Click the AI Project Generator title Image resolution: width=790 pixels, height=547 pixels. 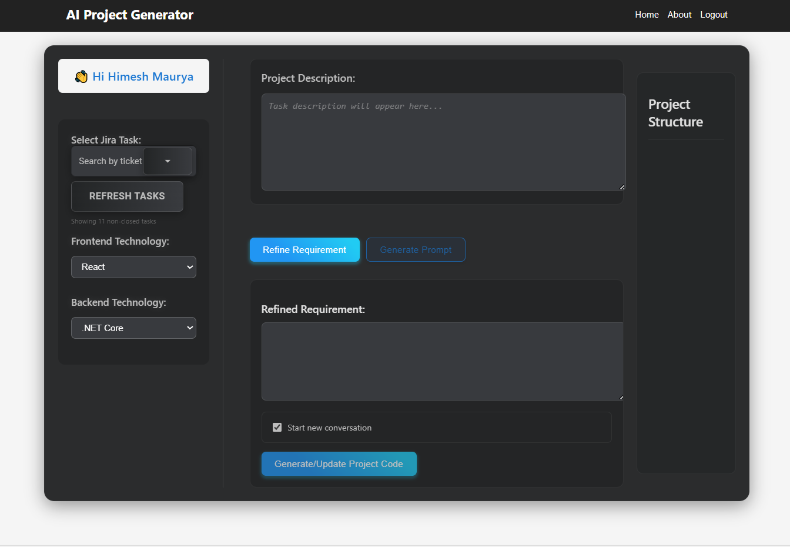(130, 15)
